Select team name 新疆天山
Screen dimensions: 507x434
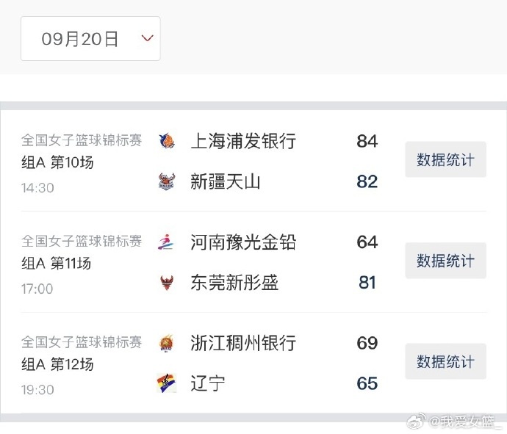(226, 181)
